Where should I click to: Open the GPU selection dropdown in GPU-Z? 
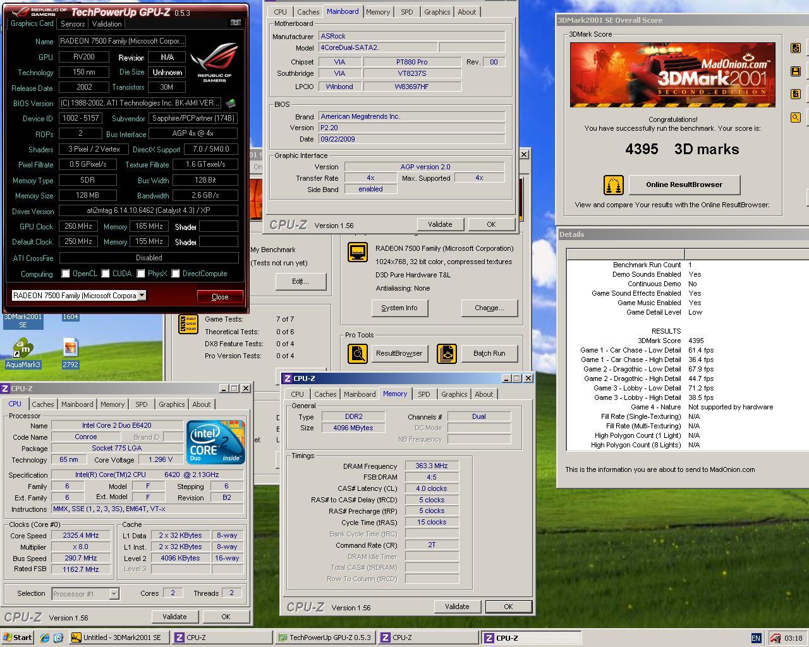[142, 295]
